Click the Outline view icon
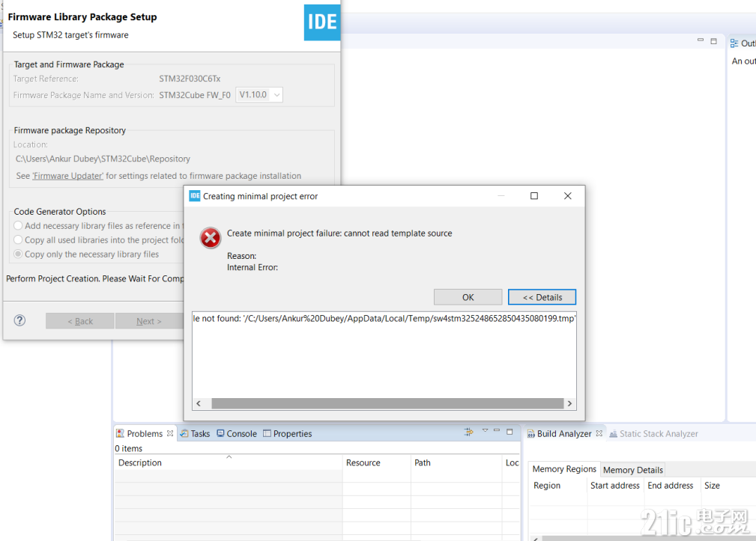 (x=734, y=43)
